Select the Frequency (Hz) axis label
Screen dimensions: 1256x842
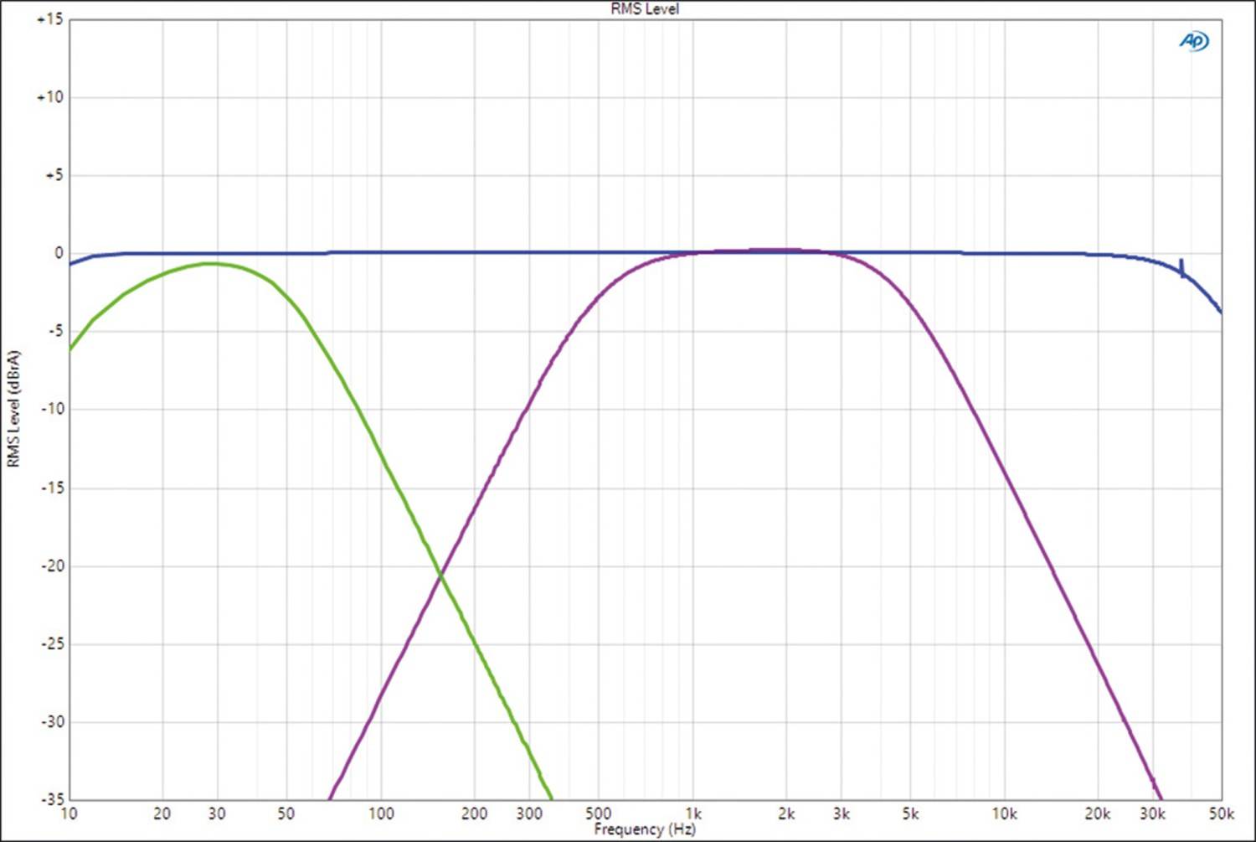[644, 829]
